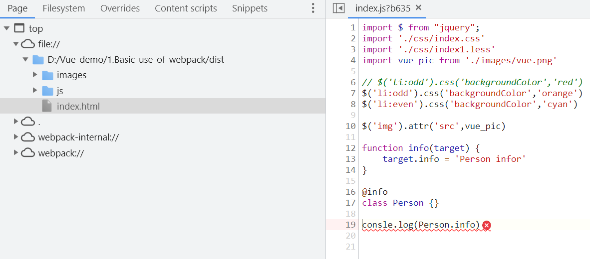Close the index.js?b635 editor tab
The image size is (590, 259).
tap(418, 7)
